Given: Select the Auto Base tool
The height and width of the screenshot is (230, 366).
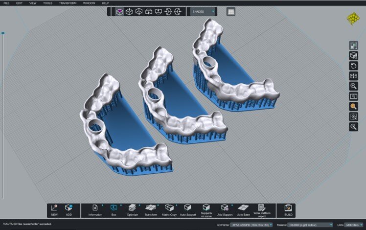Looking at the screenshot, I should coord(243,208).
